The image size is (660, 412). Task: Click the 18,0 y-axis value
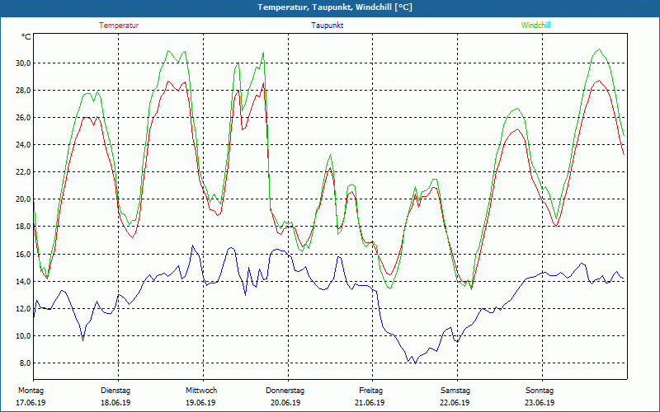pyautogui.click(x=23, y=226)
